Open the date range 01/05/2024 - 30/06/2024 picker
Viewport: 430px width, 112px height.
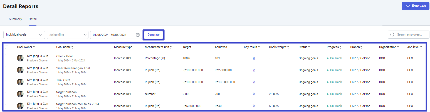pyautogui.click(x=116, y=35)
